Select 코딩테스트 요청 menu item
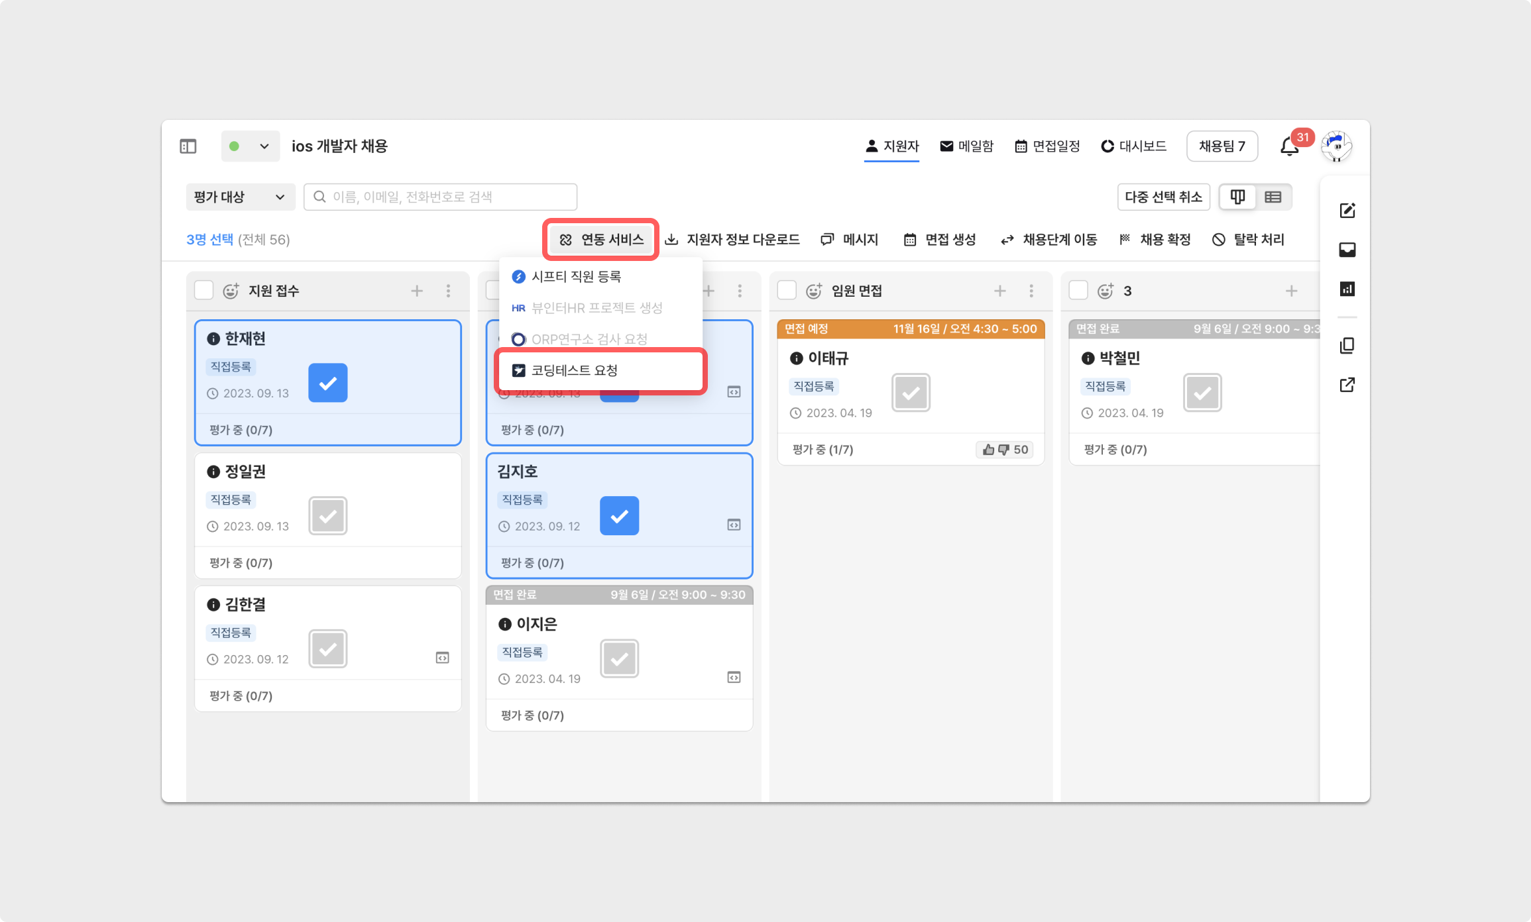This screenshot has width=1531, height=922. click(x=574, y=370)
